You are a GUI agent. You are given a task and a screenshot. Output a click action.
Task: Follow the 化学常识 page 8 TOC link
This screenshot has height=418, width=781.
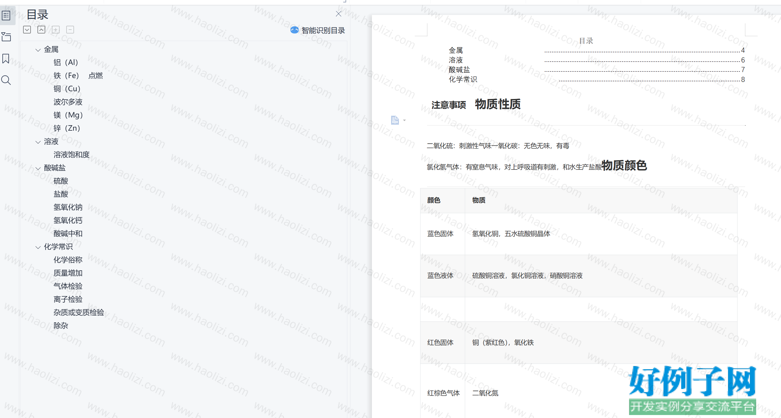(596, 79)
